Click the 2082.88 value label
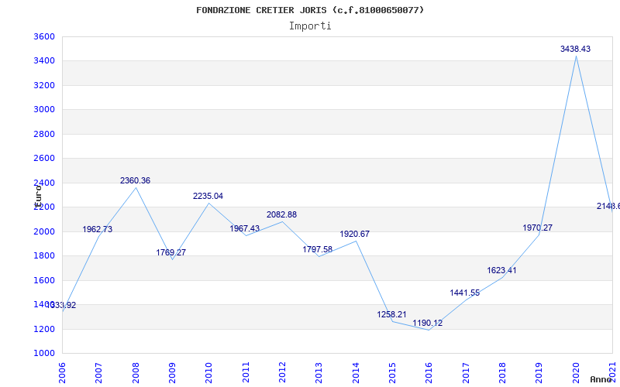This screenshot has width=620, height=387. 281,214
